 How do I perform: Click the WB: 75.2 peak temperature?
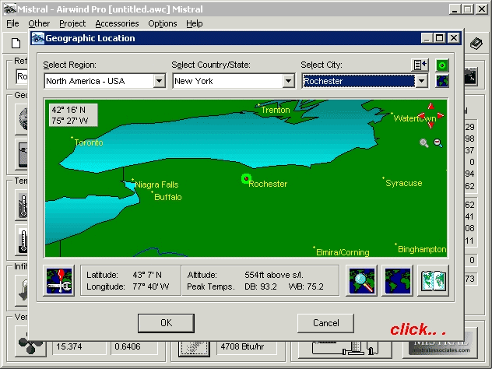click(x=306, y=286)
